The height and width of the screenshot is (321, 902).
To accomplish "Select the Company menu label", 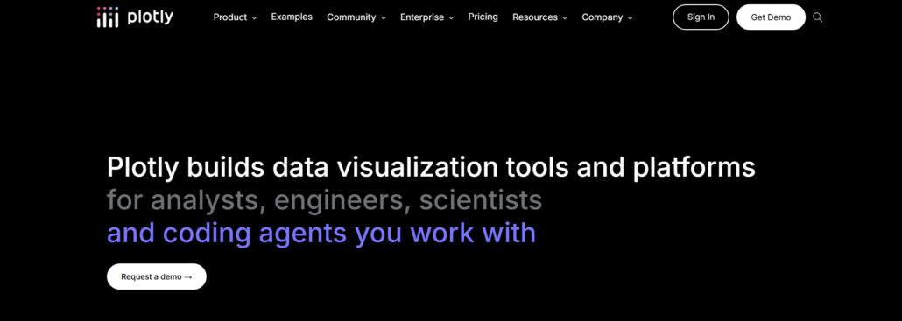I will (x=603, y=17).
